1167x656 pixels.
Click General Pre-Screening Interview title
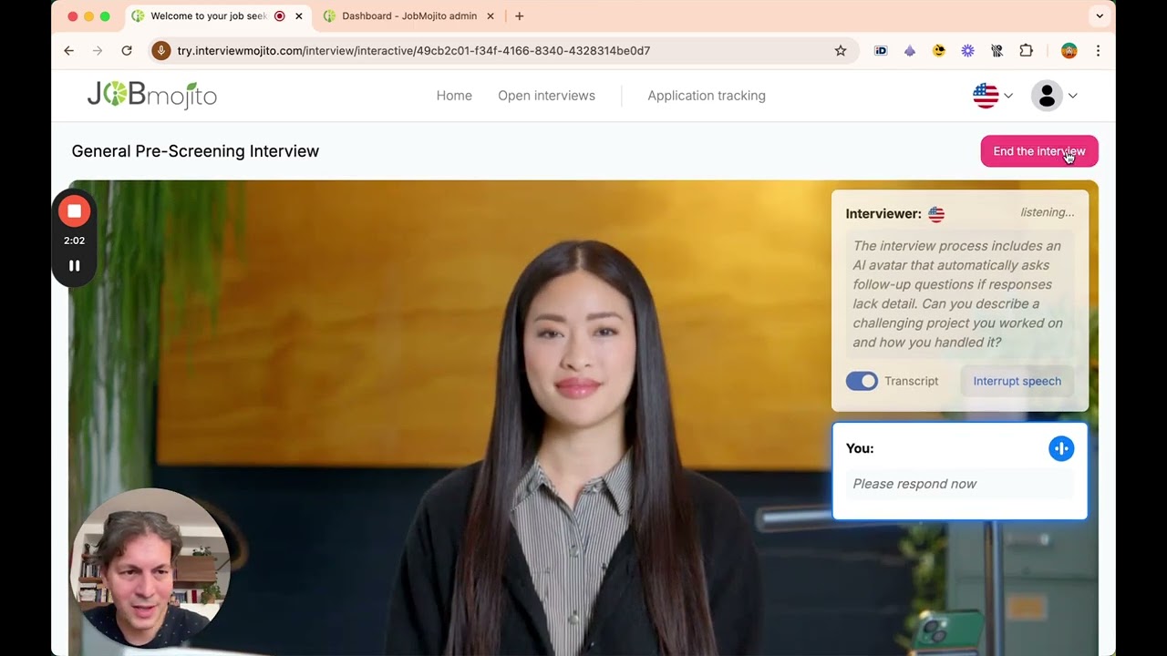(195, 151)
